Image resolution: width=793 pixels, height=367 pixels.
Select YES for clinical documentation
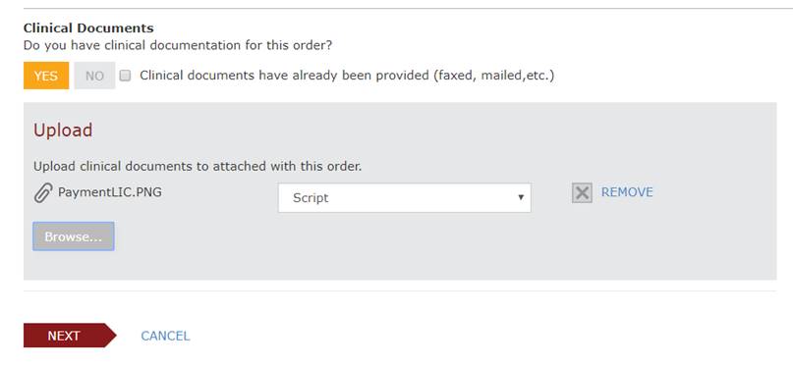point(46,76)
